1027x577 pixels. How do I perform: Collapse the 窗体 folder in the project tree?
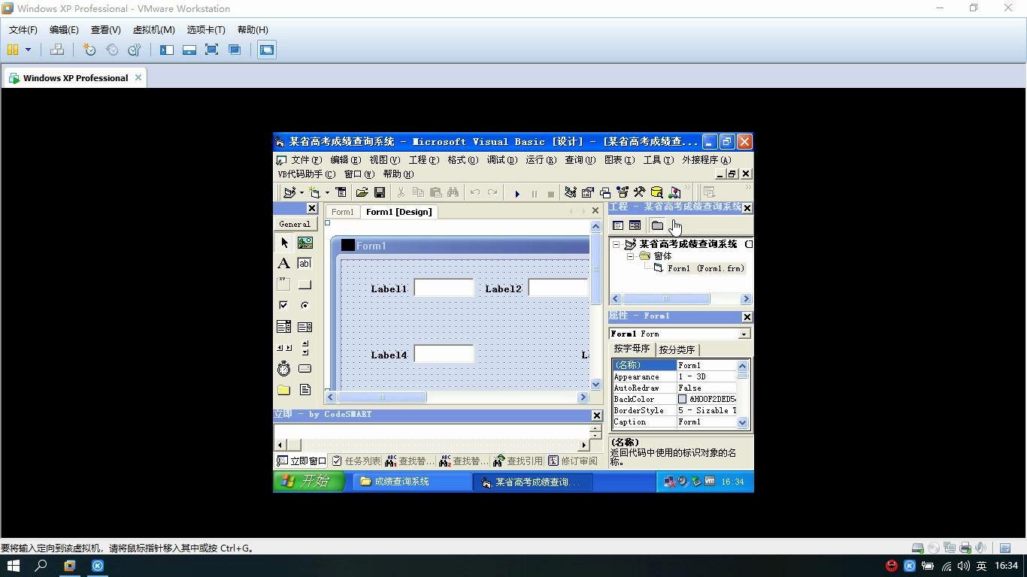pos(630,255)
